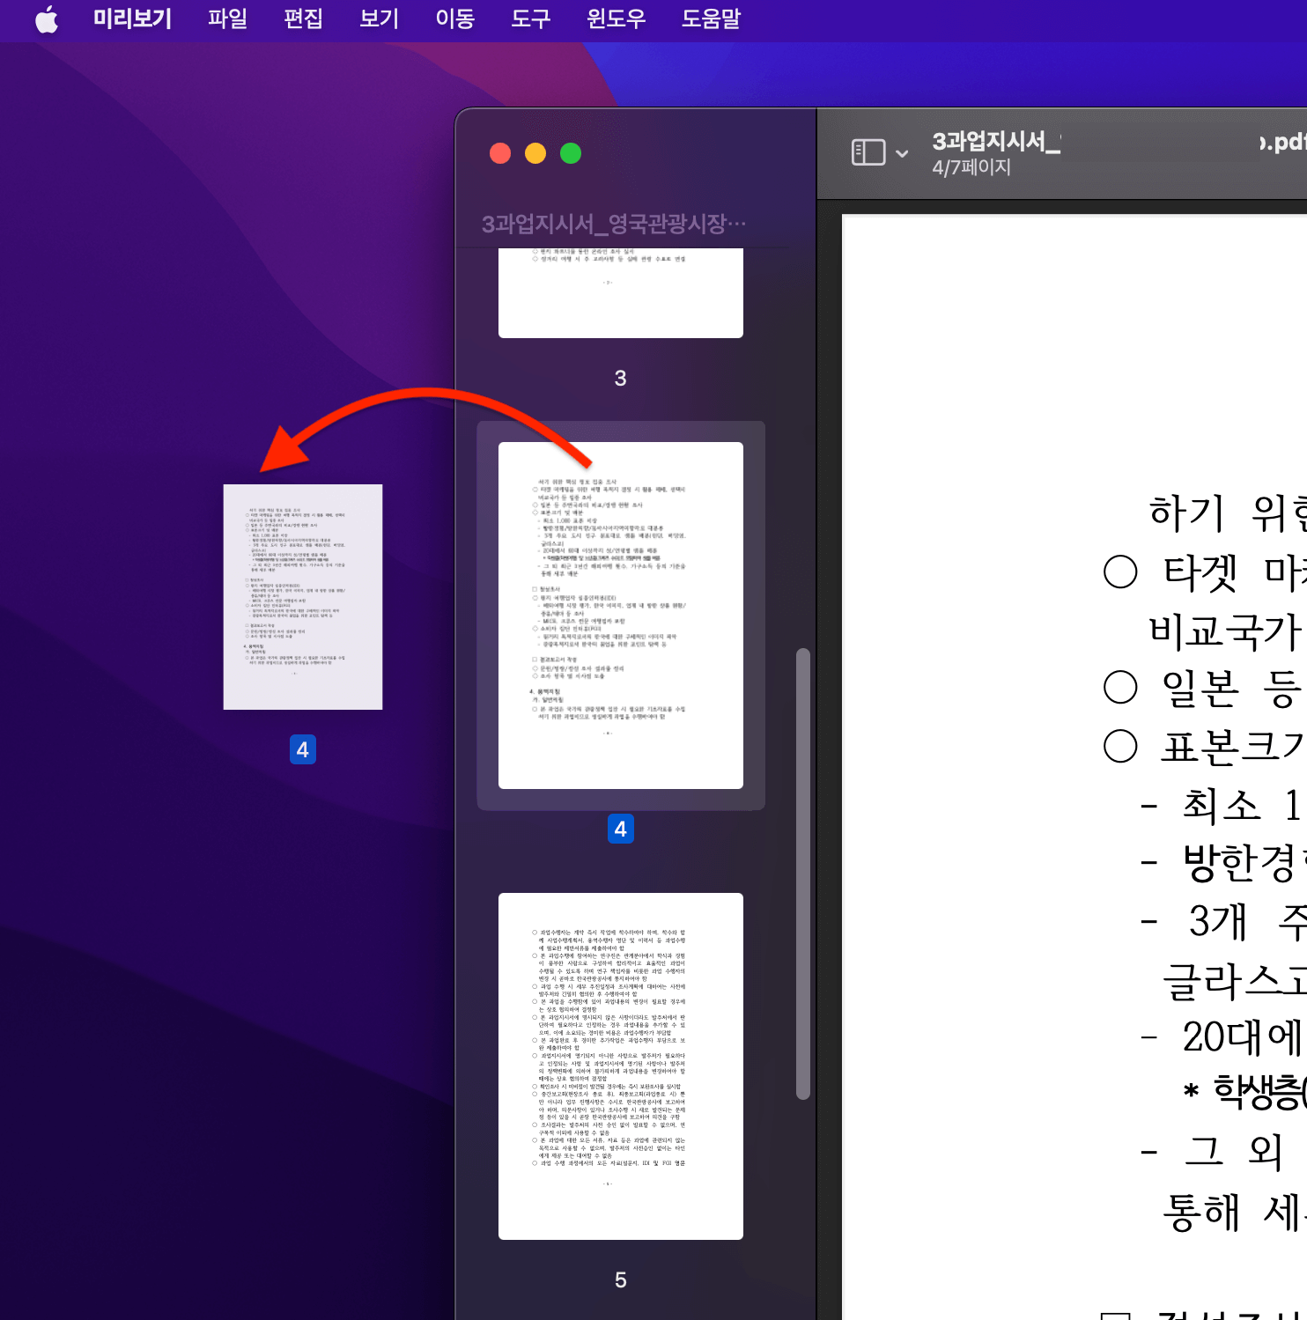Image resolution: width=1307 pixels, height=1320 pixels.
Task: Click the window title 3과업지시서_영국관광시장
Action: [614, 223]
